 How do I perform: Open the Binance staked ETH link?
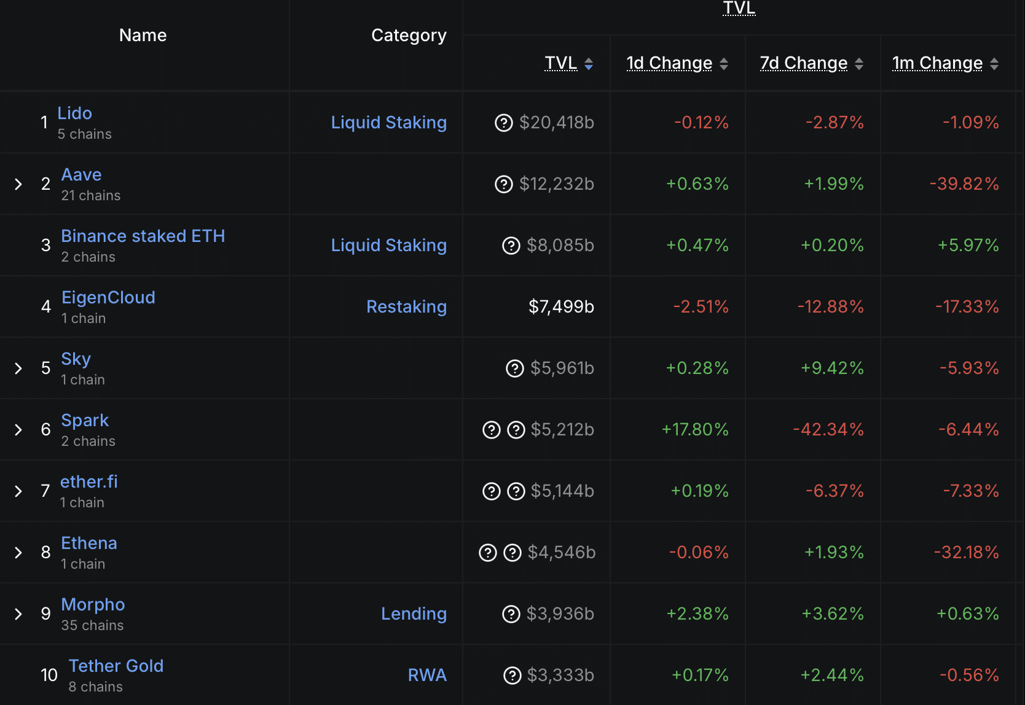(x=143, y=236)
